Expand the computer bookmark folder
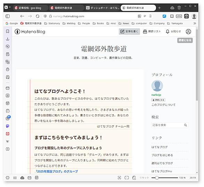The width and height of the screenshot is (204, 187). click(x=139, y=23)
